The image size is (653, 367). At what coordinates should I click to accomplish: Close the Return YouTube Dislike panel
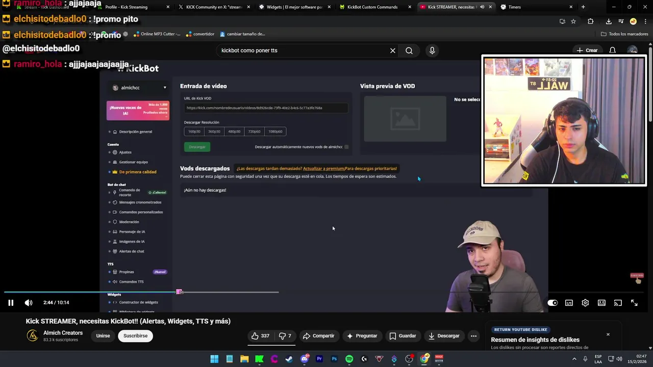[x=608, y=334]
